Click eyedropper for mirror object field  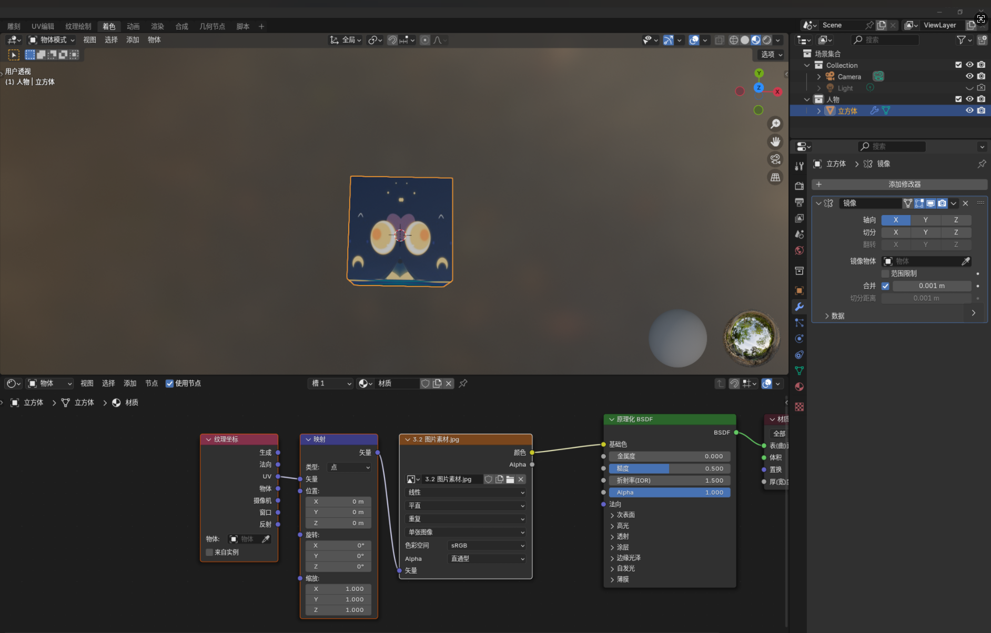point(965,261)
